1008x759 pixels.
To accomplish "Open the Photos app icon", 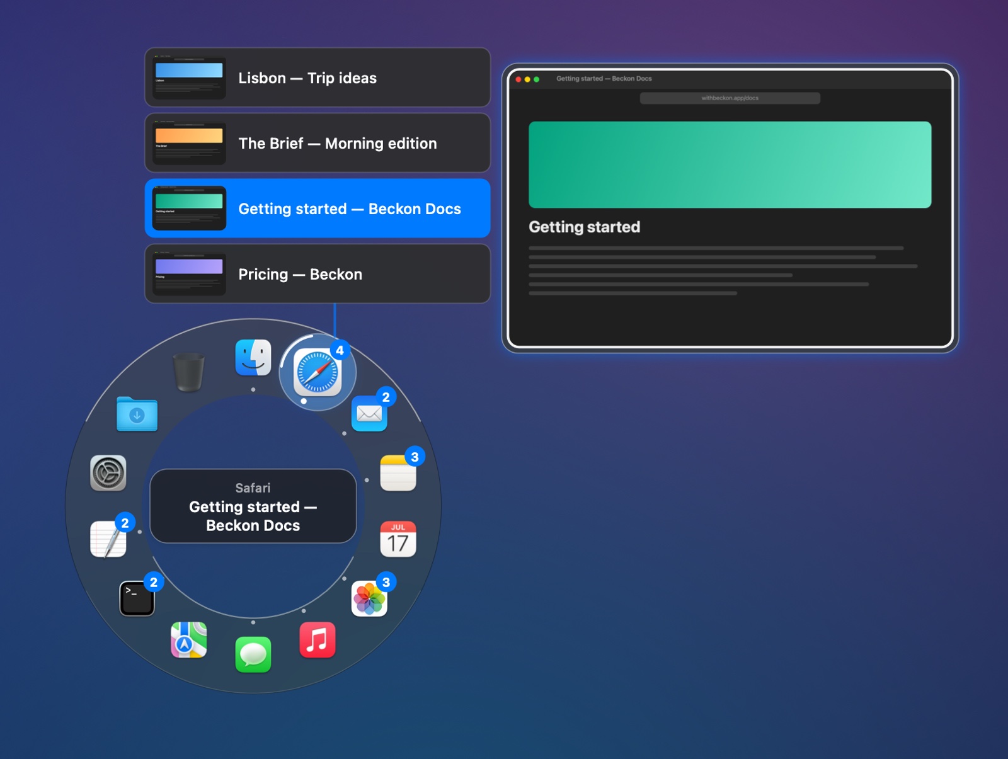I will (369, 598).
